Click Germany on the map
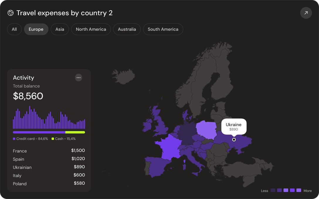The height and width of the screenshot is (199, 319). click(x=187, y=133)
